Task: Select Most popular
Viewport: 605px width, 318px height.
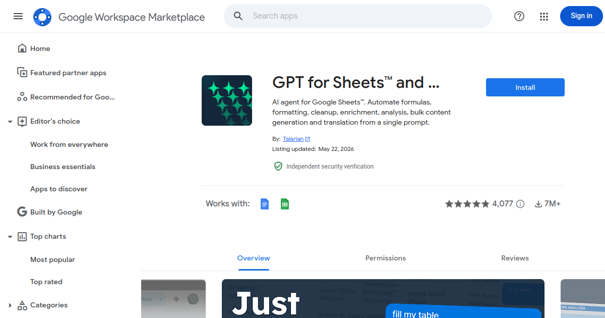Action: 52,259
